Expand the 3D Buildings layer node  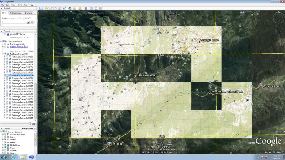click(3, 145)
